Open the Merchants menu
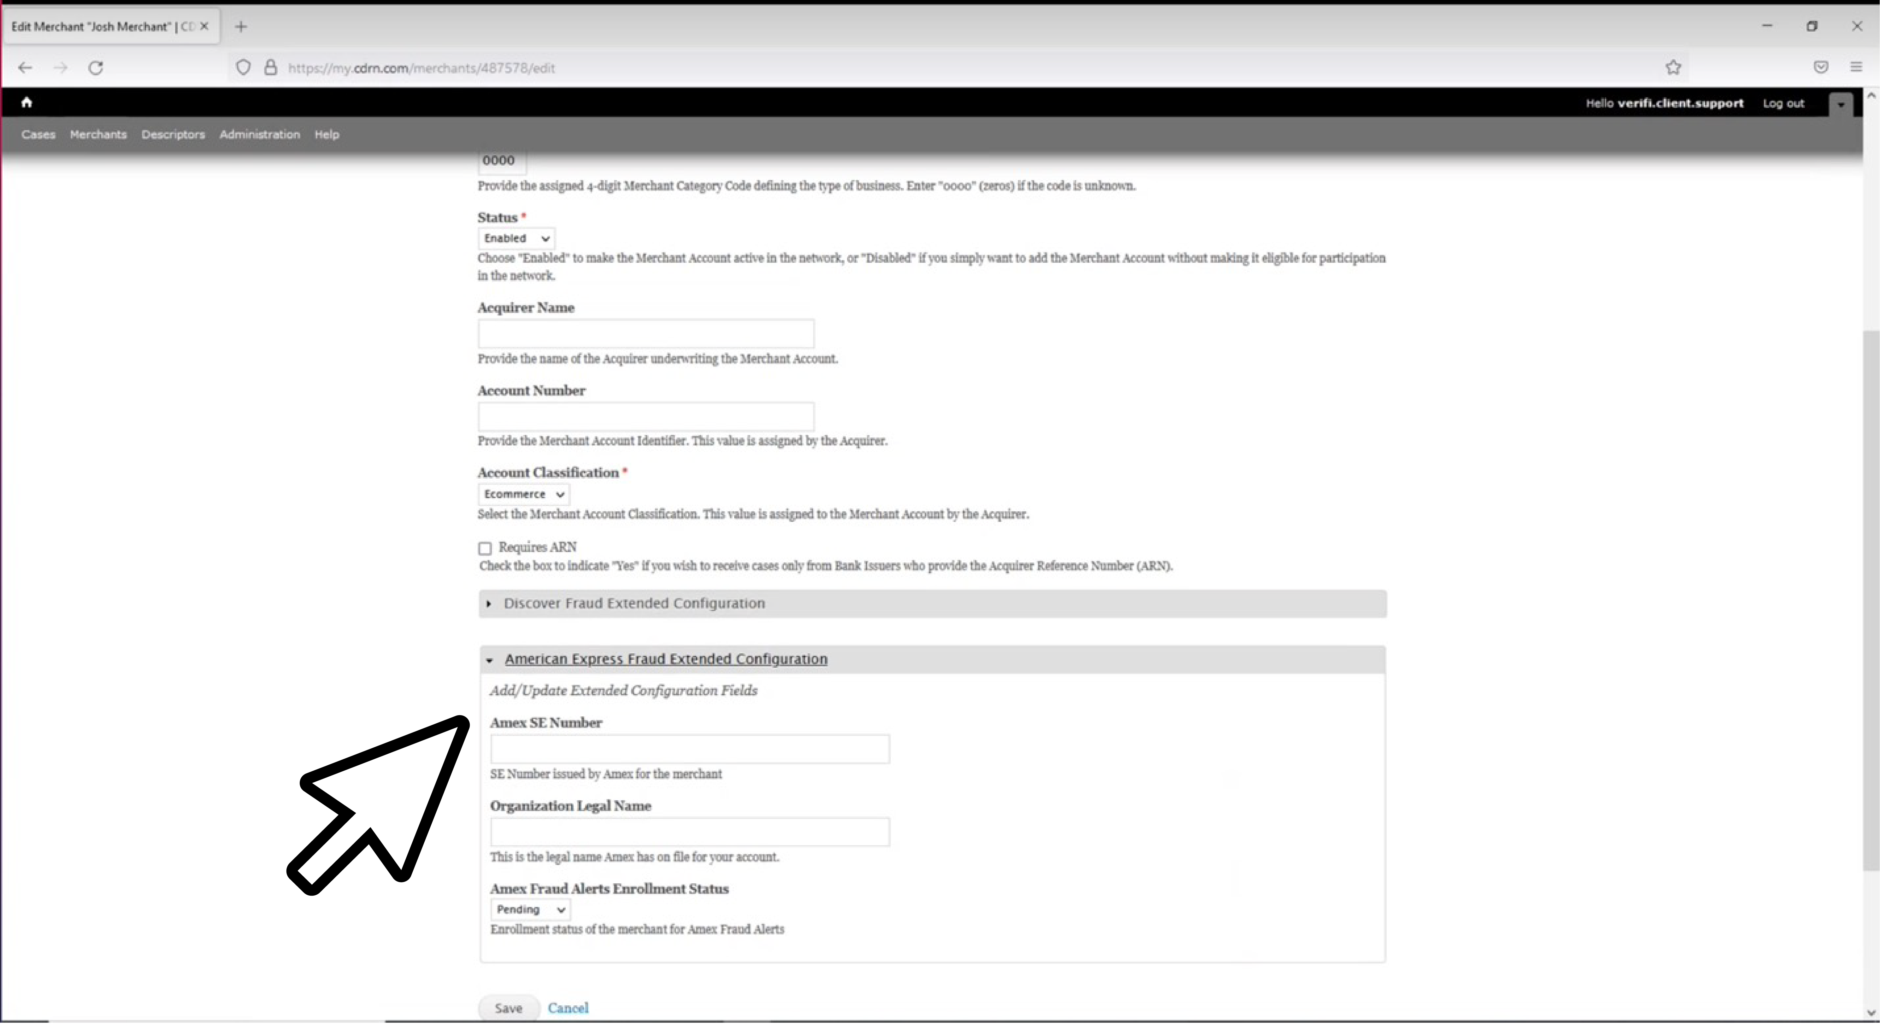Viewport: 1880px width, 1024px height. [98, 134]
